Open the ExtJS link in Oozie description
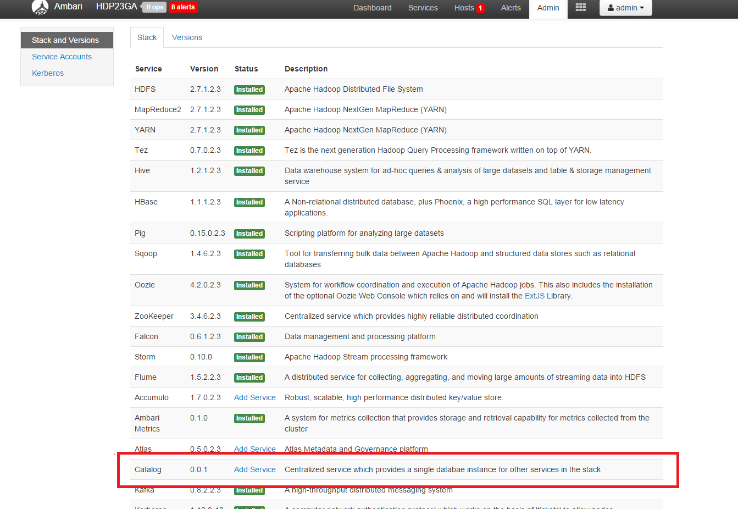Viewport: 738px width, 509px height. (x=535, y=296)
